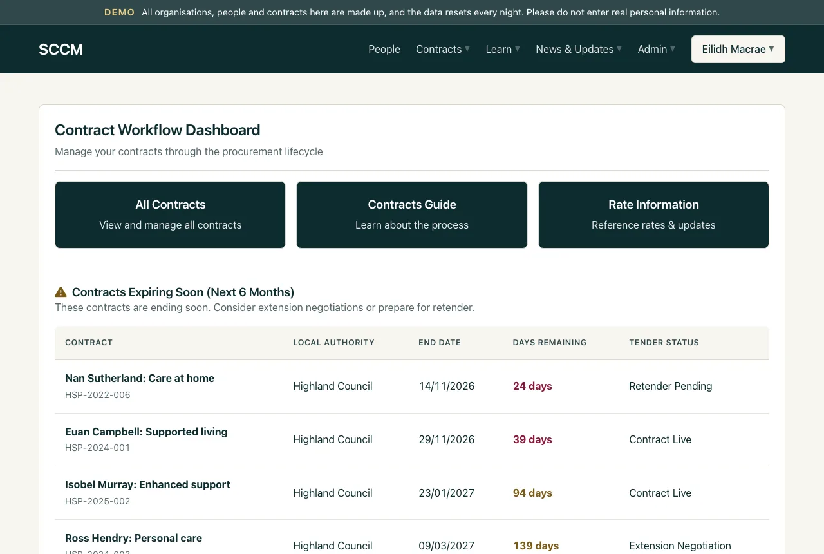Click Contract Live in the Isobel Murray row
824x554 pixels.
point(660,493)
